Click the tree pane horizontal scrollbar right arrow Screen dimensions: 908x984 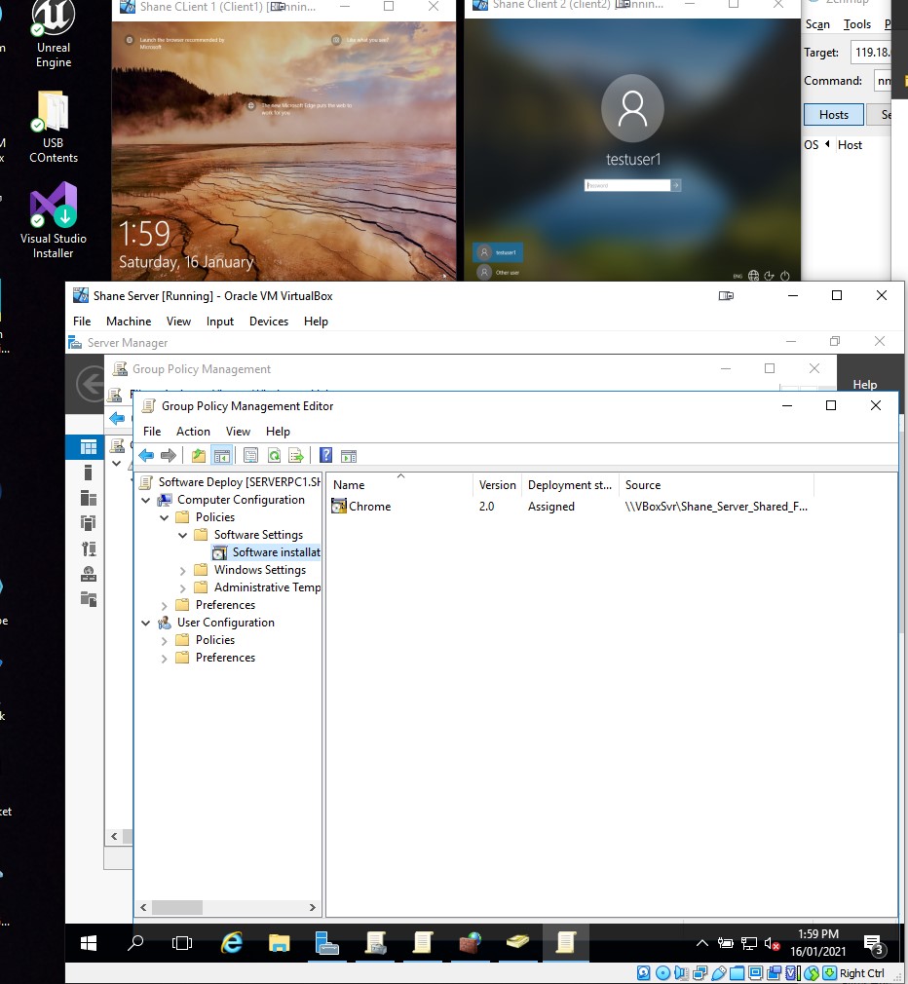(313, 907)
